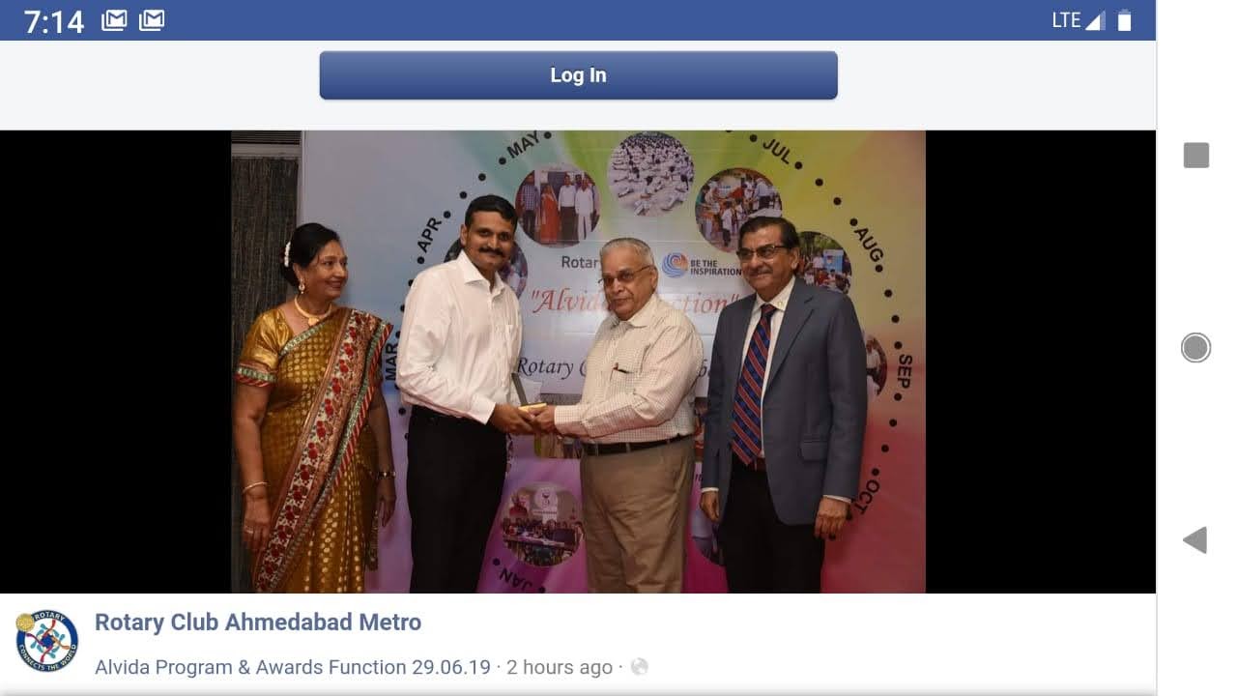The height and width of the screenshot is (696, 1237).
Task: Click the black area right of photo
Action: (x=1041, y=362)
